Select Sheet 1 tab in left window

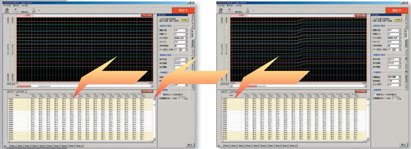(x=14, y=145)
